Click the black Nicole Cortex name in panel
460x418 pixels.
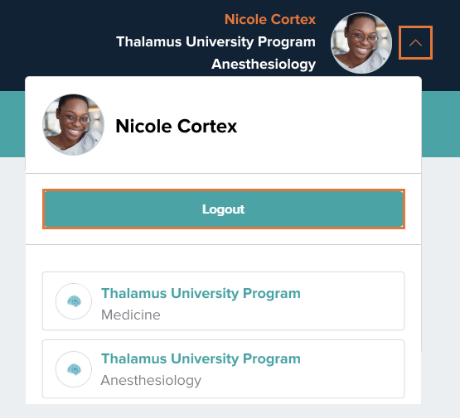click(176, 126)
